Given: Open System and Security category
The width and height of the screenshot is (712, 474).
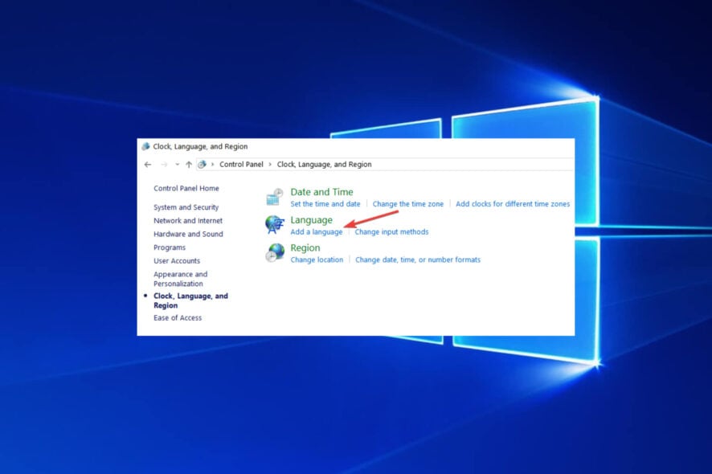Looking at the screenshot, I should click(x=186, y=207).
